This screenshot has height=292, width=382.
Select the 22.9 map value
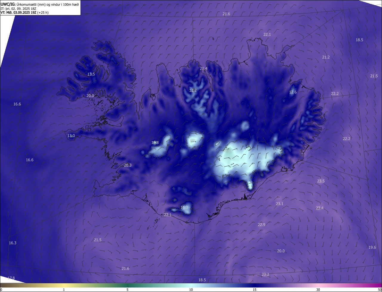point(261,225)
